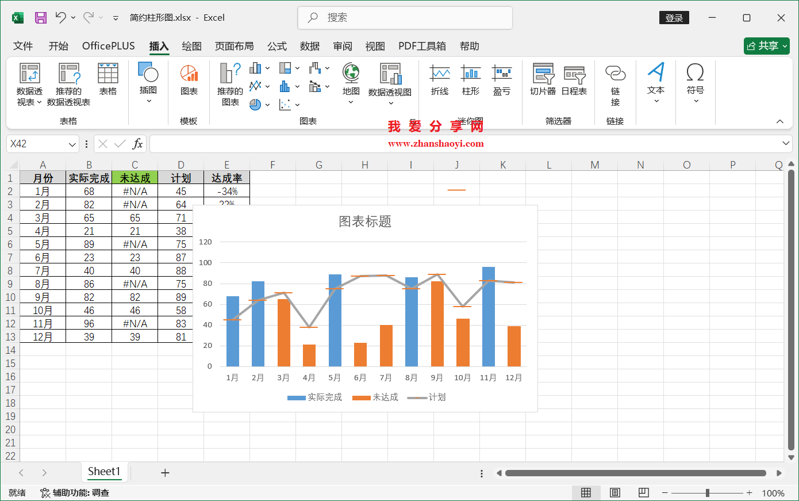
Task: Insert a 折线 sparkline
Action: (440, 78)
